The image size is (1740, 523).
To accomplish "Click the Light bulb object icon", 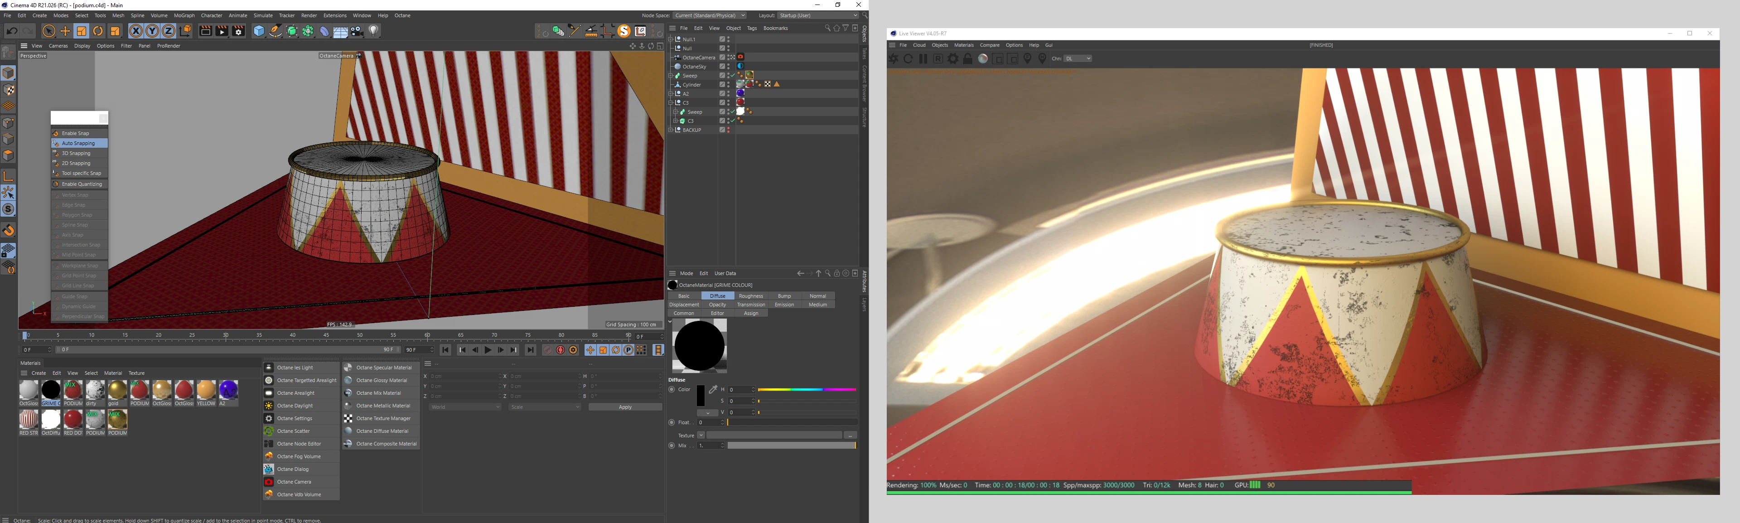I will pyautogui.click(x=373, y=31).
